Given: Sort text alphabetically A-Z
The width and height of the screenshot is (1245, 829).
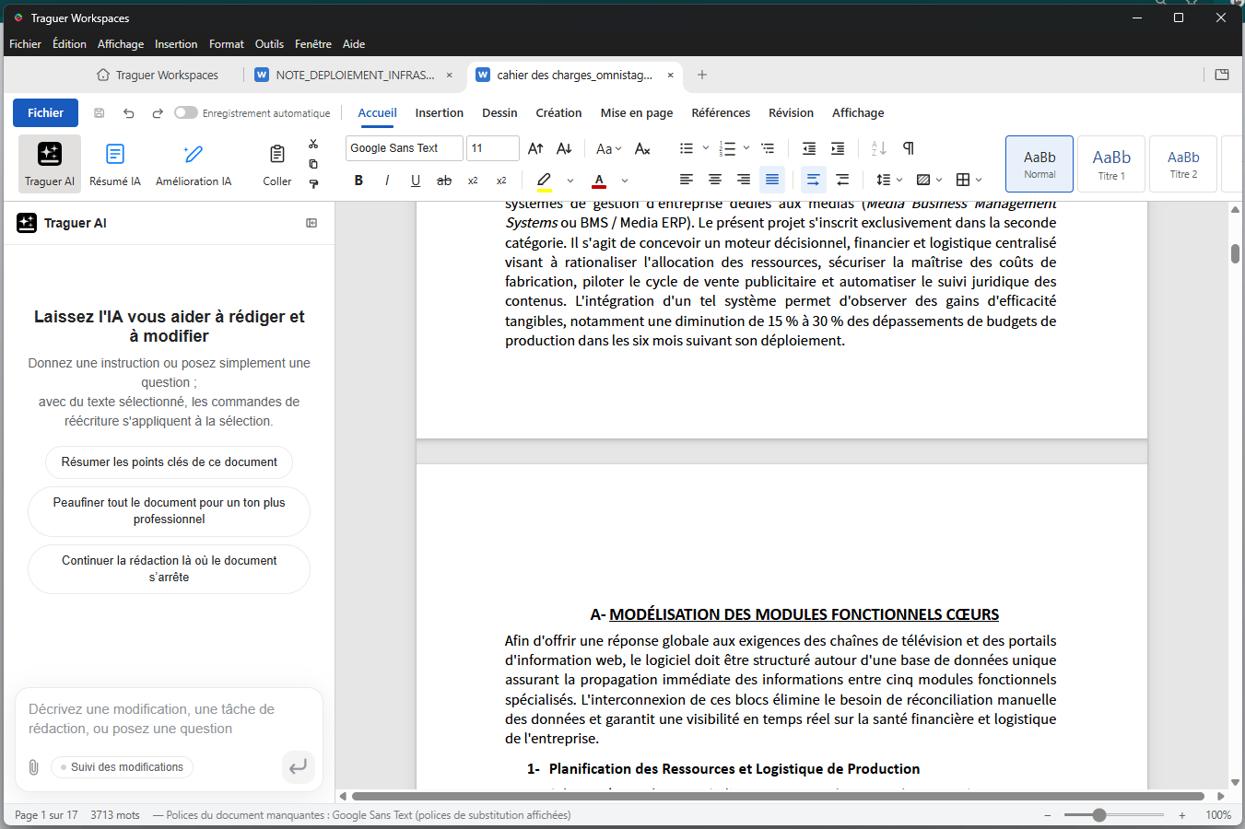Looking at the screenshot, I should coord(879,148).
